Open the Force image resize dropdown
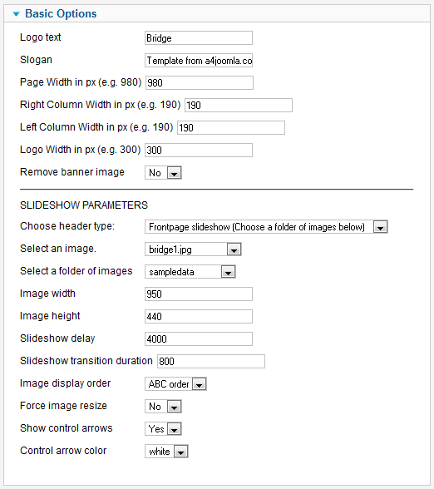 tap(163, 407)
